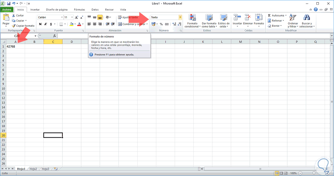
Task: Expand the formula bar
Action: point(332,36)
